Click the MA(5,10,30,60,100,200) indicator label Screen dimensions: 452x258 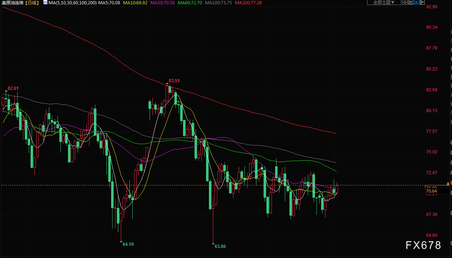(72, 3)
